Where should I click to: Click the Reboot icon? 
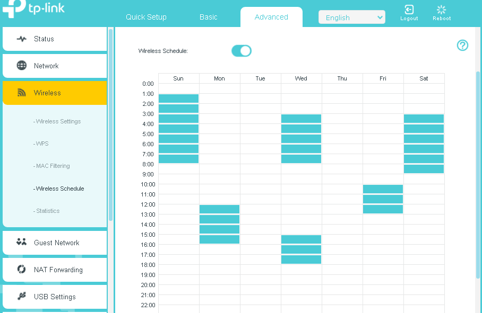[x=441, y=10]
